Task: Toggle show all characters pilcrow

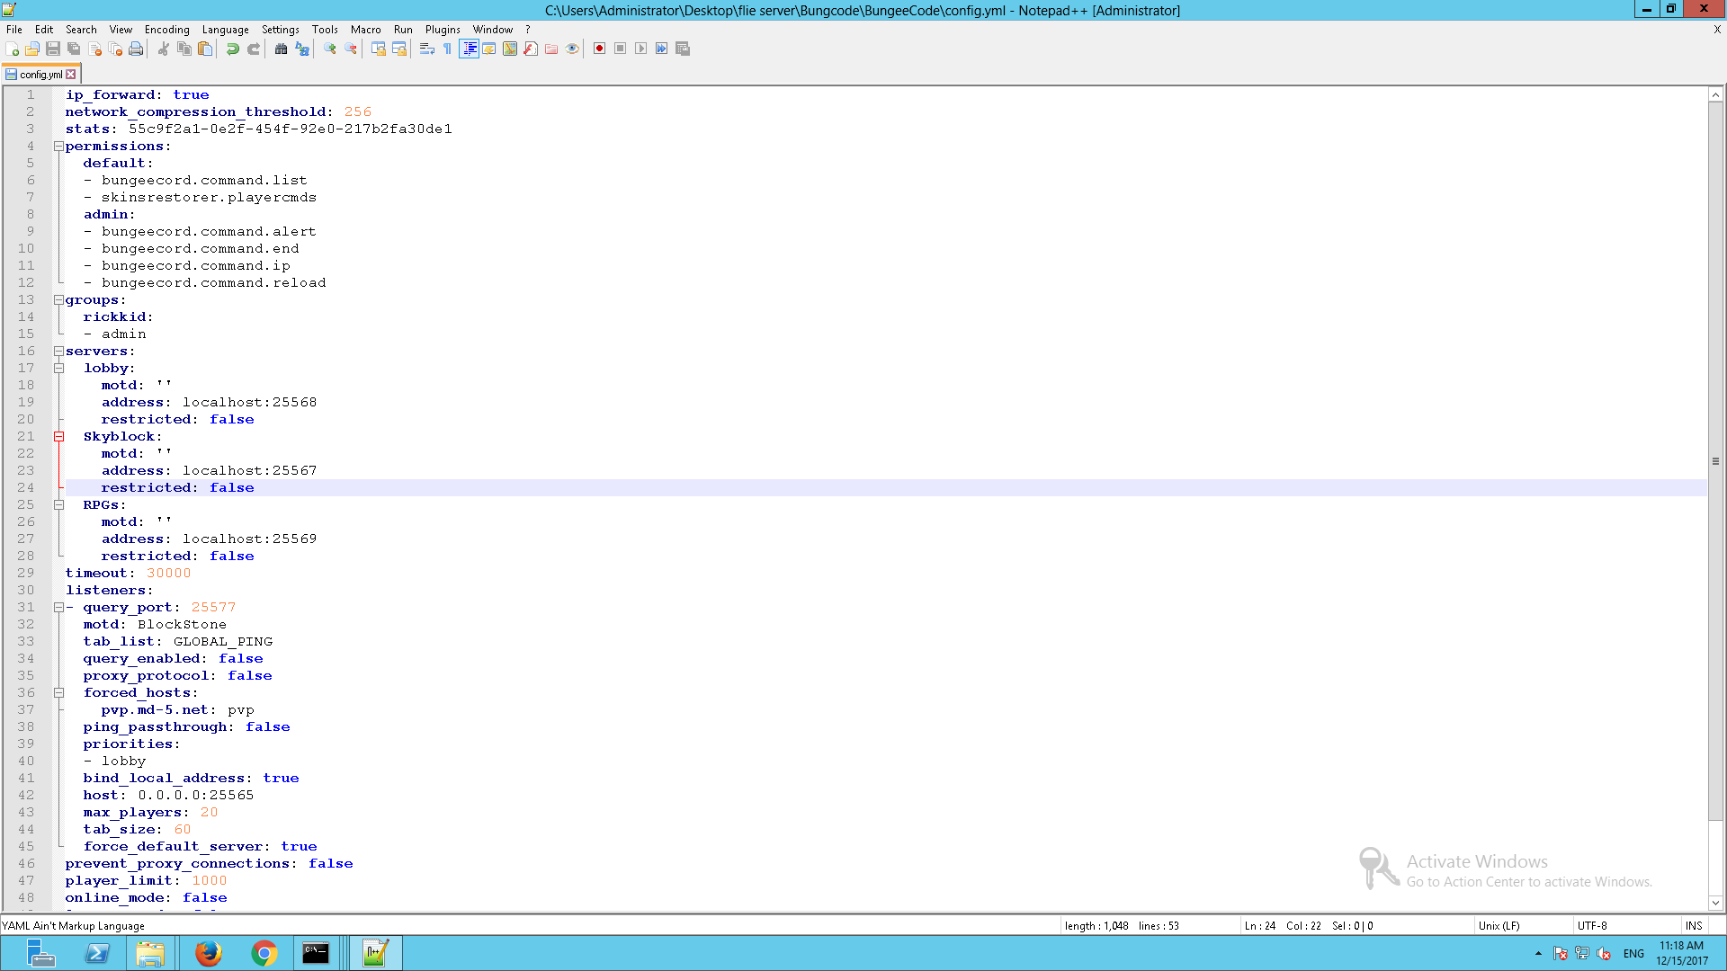Action: point(448,49)
